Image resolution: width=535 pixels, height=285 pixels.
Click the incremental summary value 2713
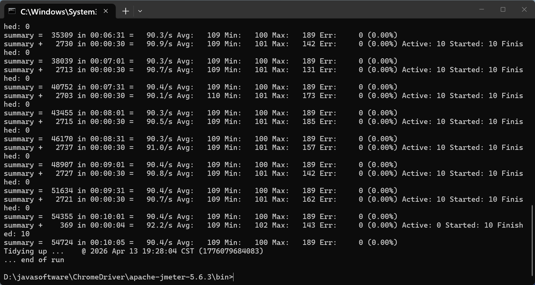(64, 70)
